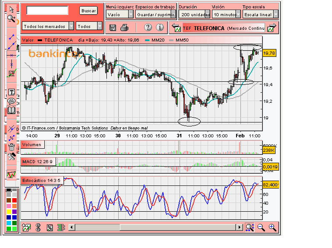The image size is (332, 248).
Task: Click the left arrow of the horizontal scrollbar
Action: tap(71, 227)
